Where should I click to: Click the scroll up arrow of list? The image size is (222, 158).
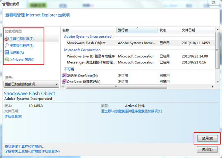217,29
